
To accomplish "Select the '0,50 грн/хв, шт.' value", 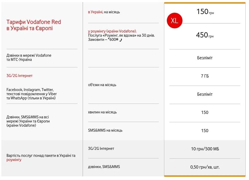I will point(205,167).
